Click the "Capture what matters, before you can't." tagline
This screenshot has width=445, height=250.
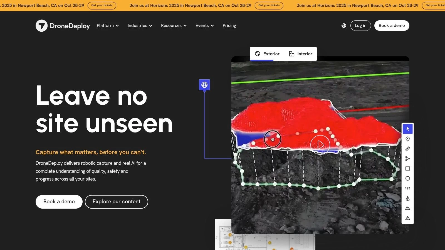click(91, 152)
